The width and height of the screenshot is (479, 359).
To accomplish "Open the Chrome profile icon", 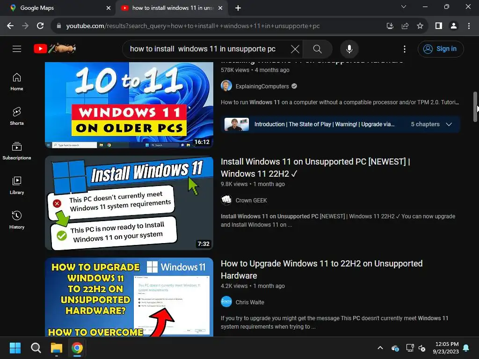I will click(454, 26).
